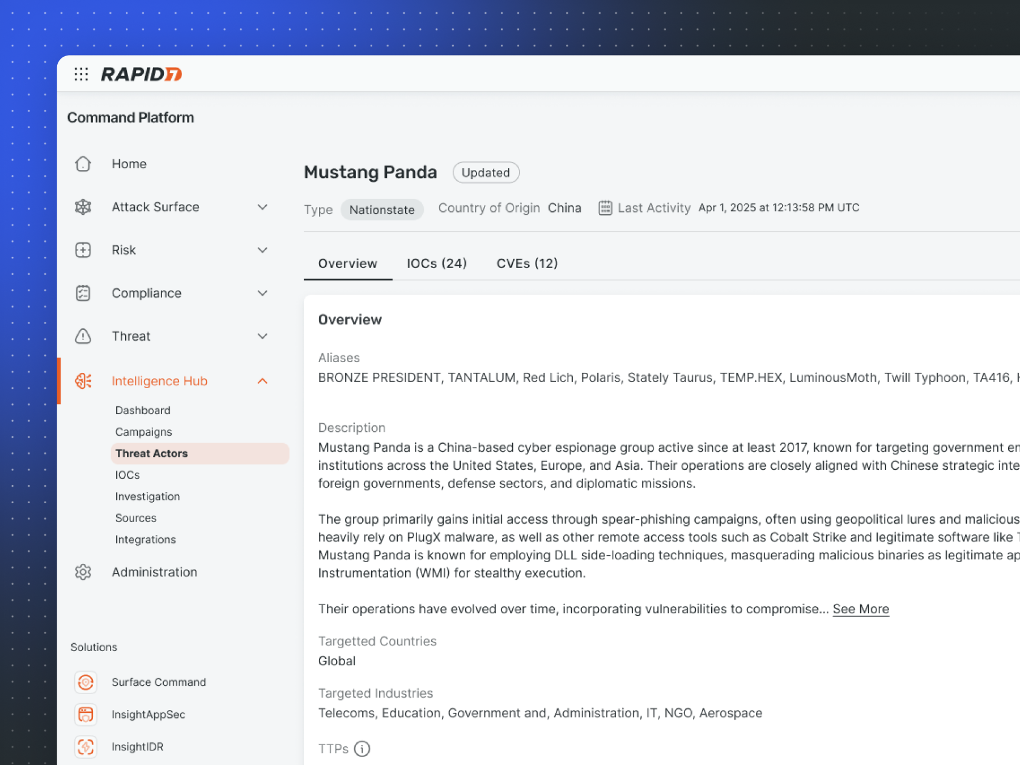The width and height of the screenshot is (1020, 765).
Task: Switch to the IOCs (24) tab
Action: [x=436, y=263]
